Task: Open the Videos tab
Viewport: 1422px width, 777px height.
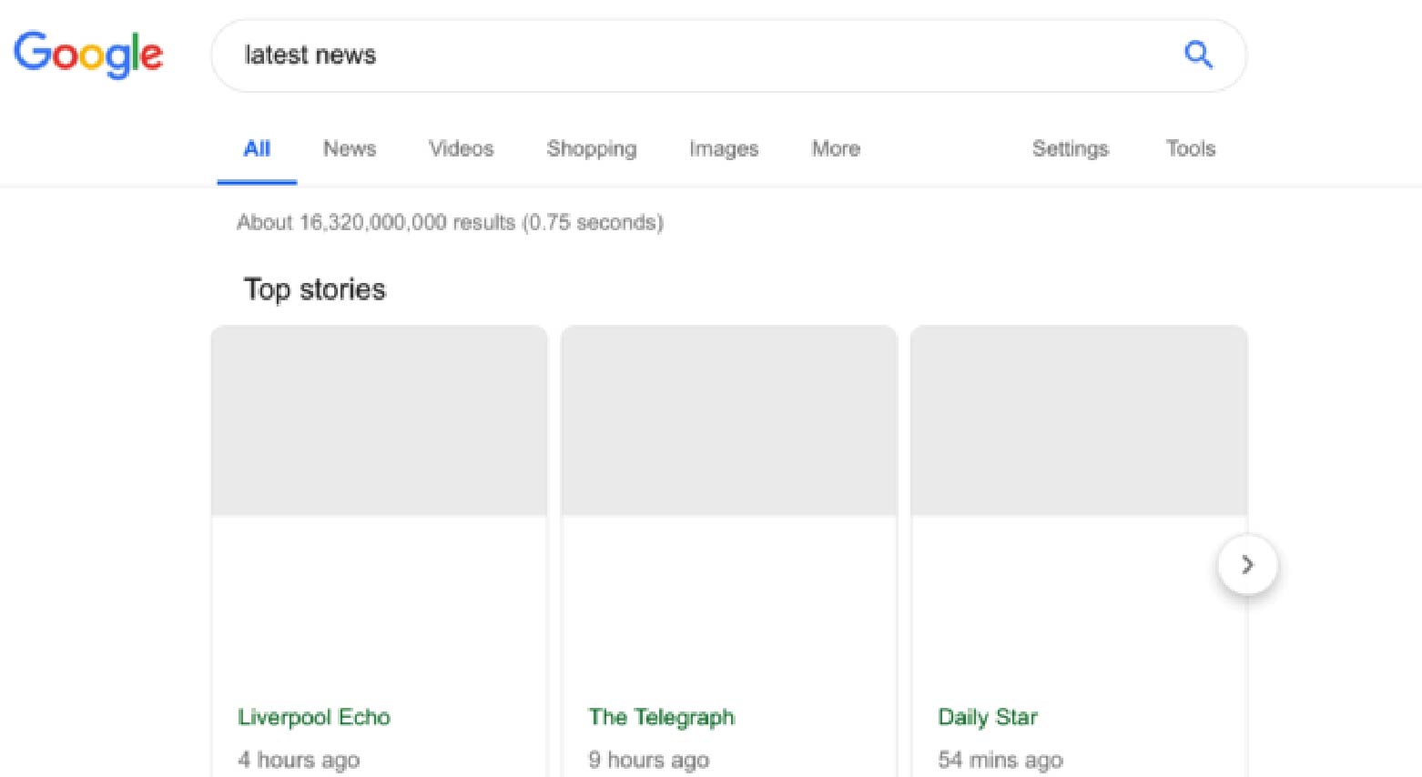Action: (462, 149)
